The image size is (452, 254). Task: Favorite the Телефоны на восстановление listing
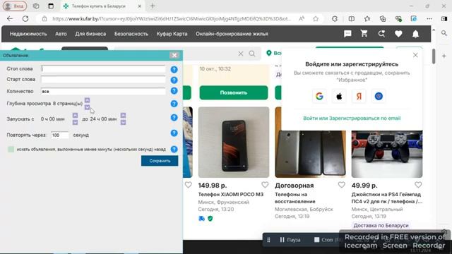click(341, 185)
